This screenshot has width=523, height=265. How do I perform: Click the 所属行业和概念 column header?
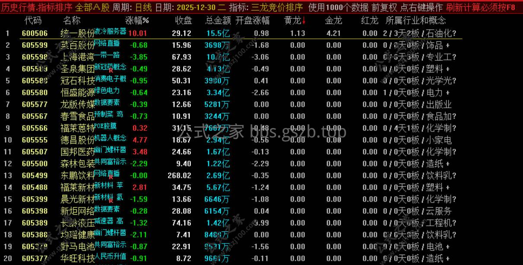[x=415, y=20]
